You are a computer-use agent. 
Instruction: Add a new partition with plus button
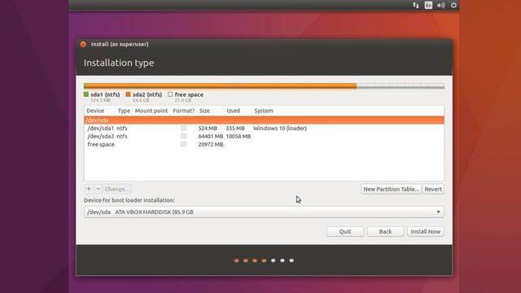pos(89,189)
